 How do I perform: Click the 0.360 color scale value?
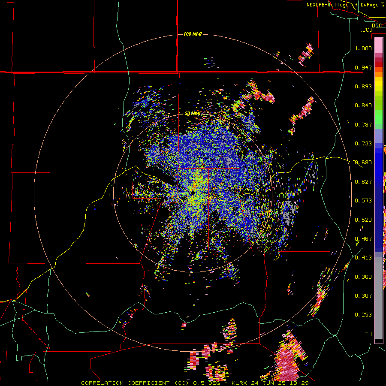coord(363,277)
